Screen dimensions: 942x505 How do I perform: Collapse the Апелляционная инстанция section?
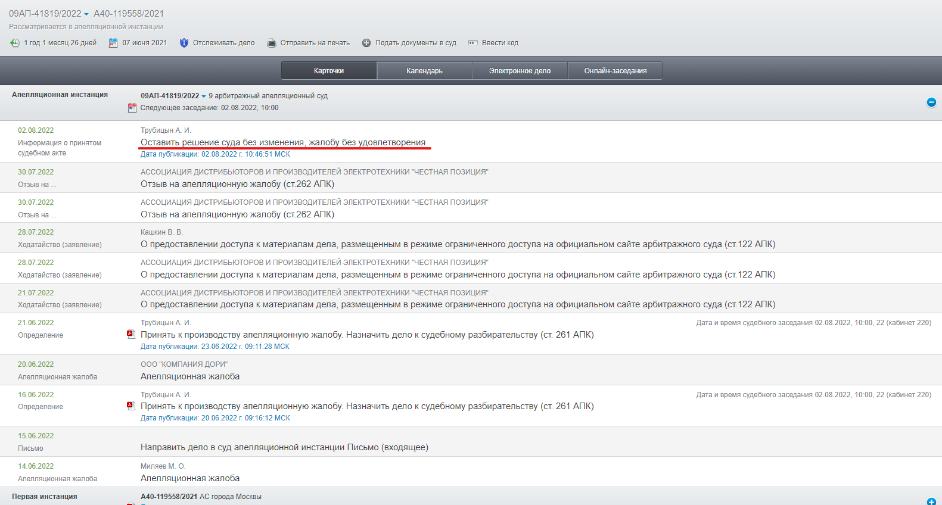click(x=931, y=102)
